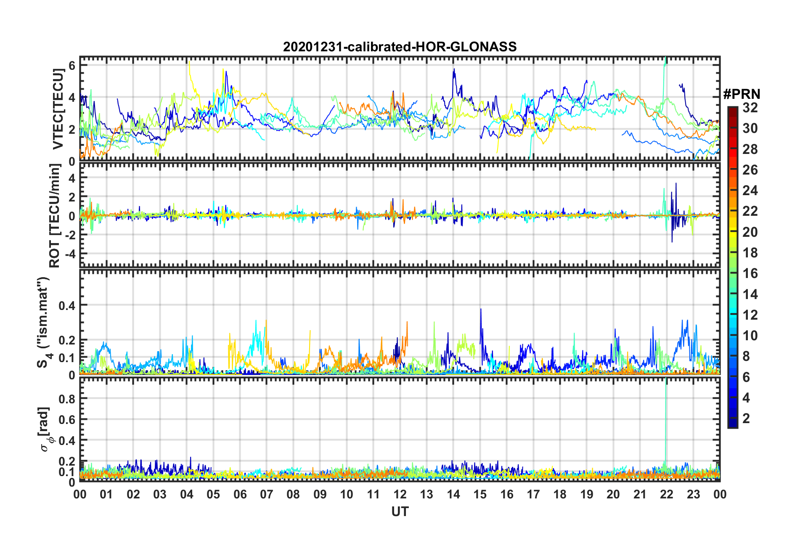Select x-axis hour label 11
The height and width of the screenshot is (535, 800).
coord(374,494)
